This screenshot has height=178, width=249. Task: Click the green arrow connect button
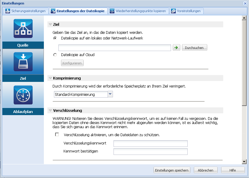(x=176, y=47)
